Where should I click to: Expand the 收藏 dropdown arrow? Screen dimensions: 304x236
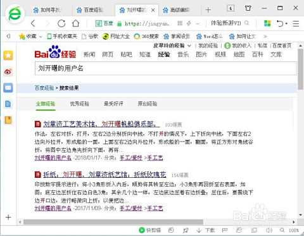coord(41,37)
